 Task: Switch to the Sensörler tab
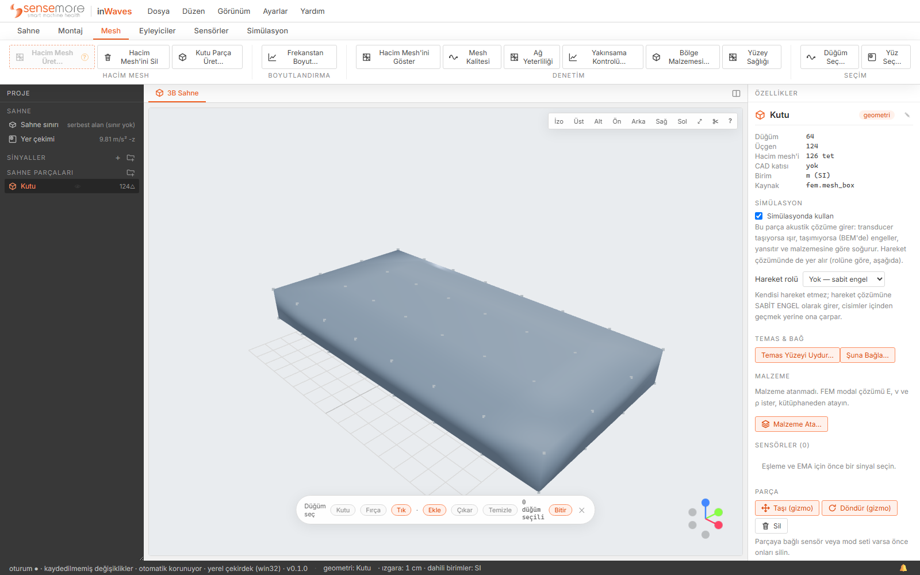point(211,31)
